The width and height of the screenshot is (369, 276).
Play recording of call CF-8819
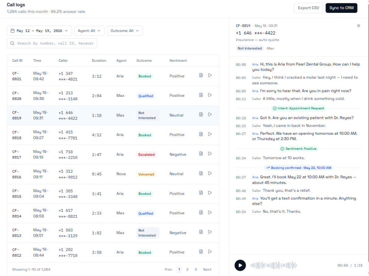click(210, 114)
